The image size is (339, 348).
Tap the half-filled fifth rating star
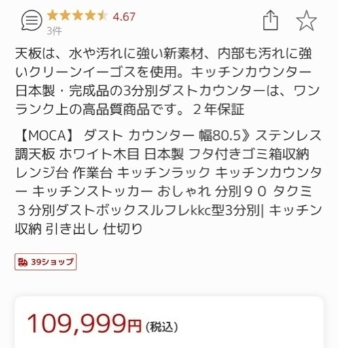click(x=103, y=16)
